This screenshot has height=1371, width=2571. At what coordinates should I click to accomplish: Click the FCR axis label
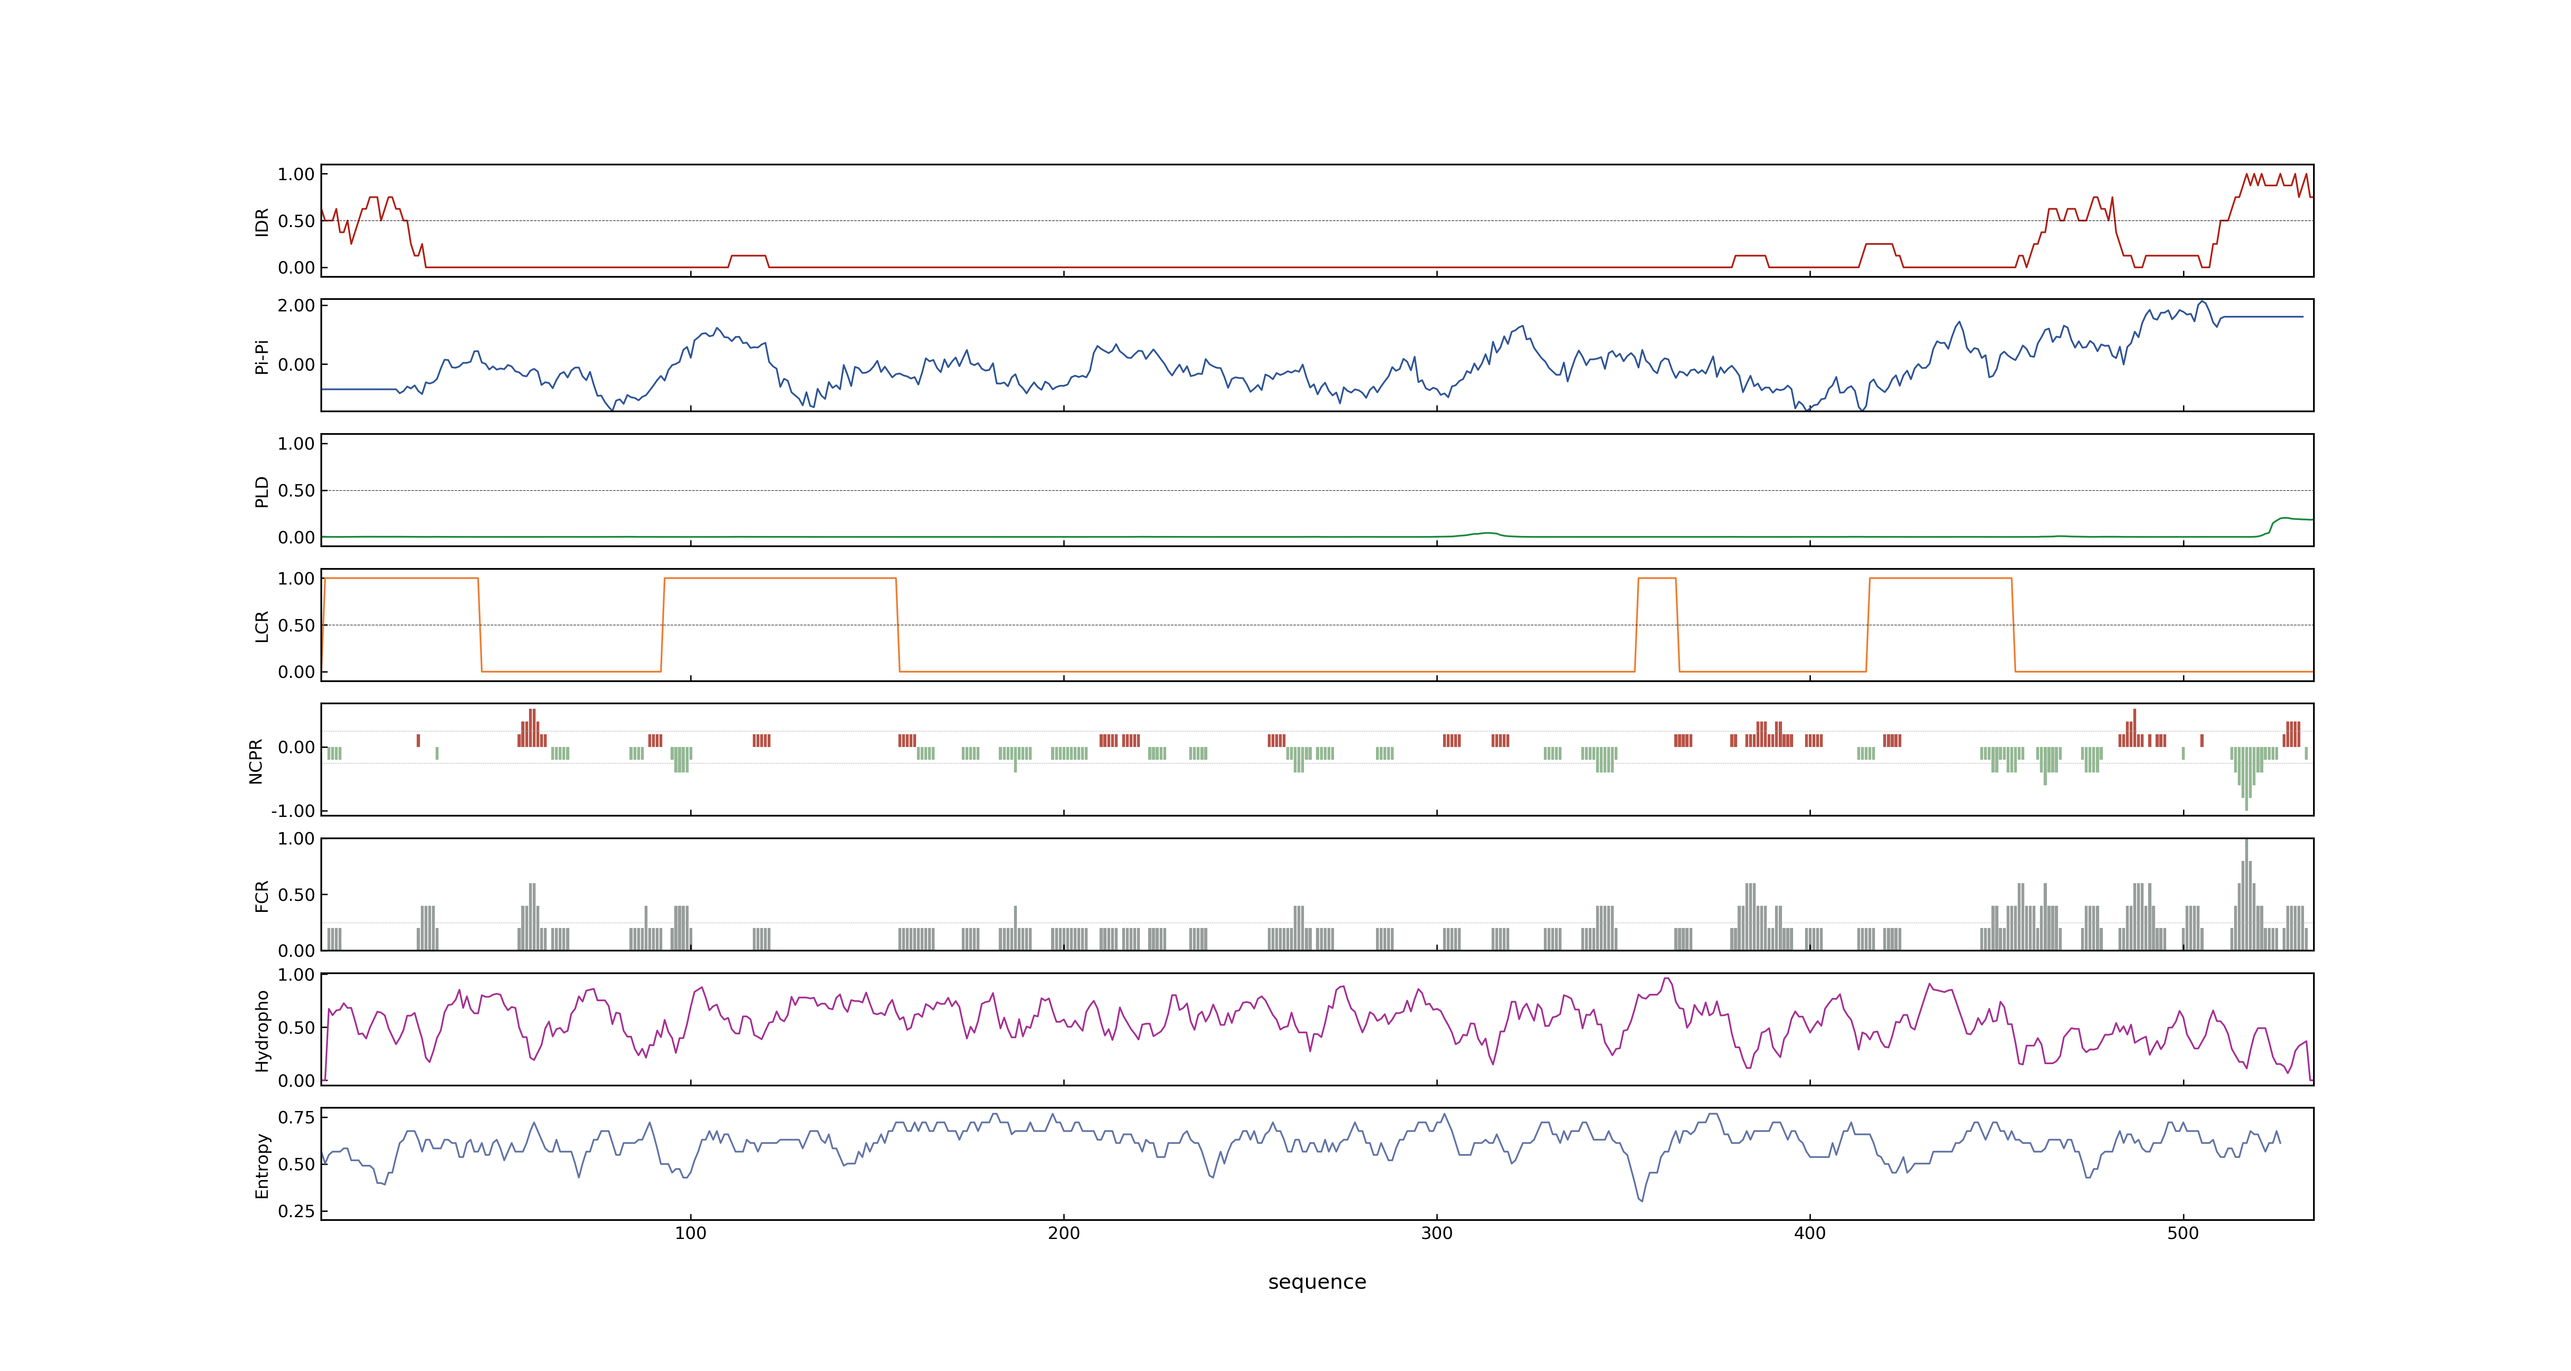coord(262,895)
